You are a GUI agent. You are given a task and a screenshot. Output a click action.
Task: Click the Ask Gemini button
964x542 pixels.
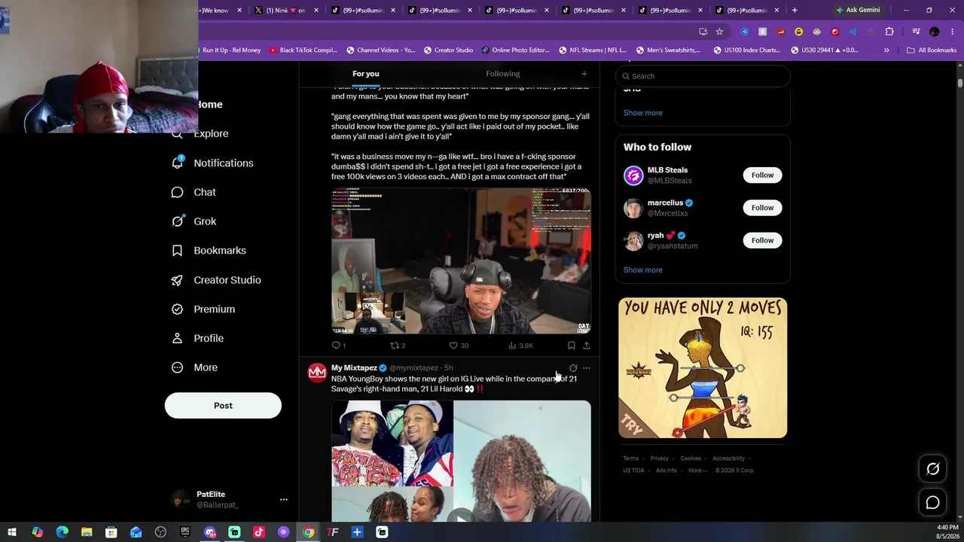(x=857, y=11)
